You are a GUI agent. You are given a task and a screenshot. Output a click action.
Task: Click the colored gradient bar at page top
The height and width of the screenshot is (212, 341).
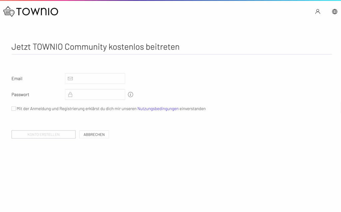(x=170, y=0)
